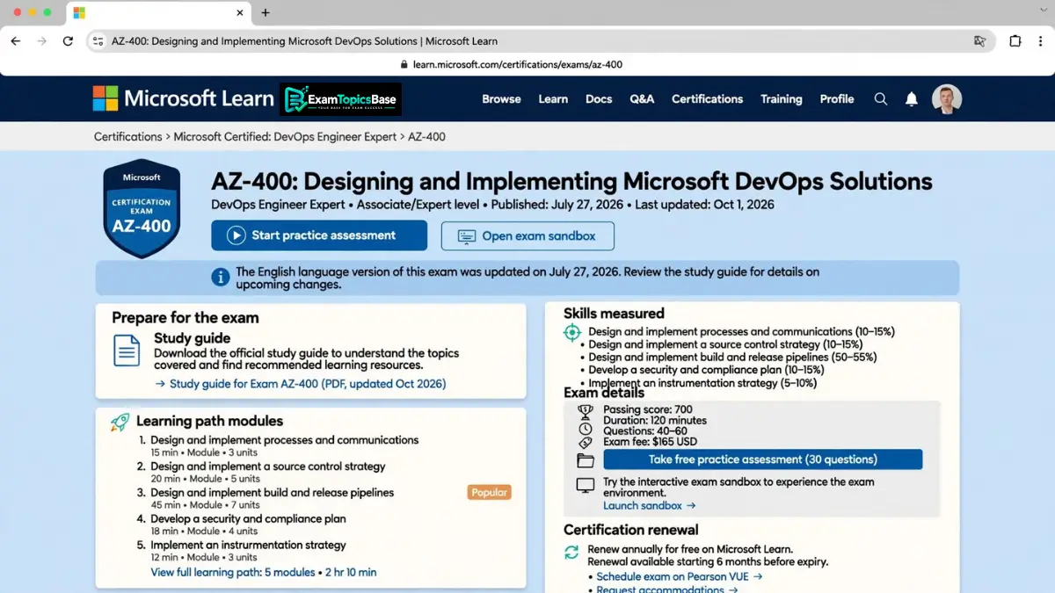1055x593 pixels.
Task: Open the notifications bell
Action: (x=912, y=99)
